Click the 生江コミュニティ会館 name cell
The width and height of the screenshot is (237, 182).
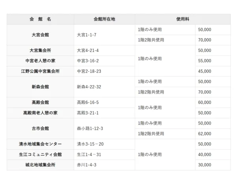40,154
